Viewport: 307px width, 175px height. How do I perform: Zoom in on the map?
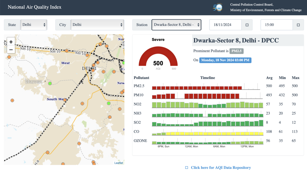11,42
